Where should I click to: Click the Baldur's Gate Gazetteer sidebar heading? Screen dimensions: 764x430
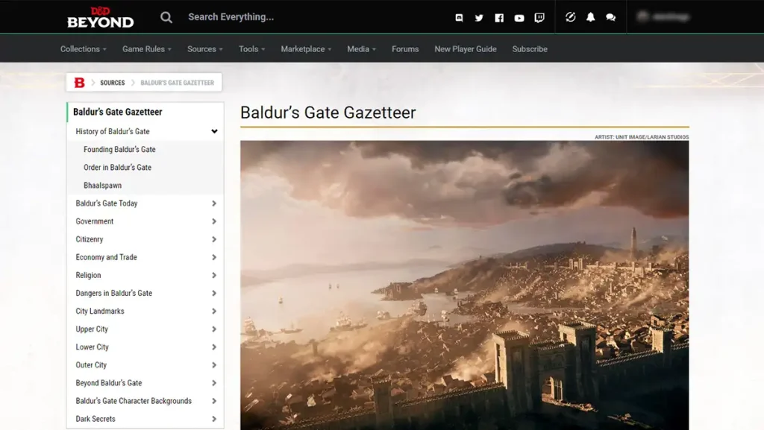117,112
